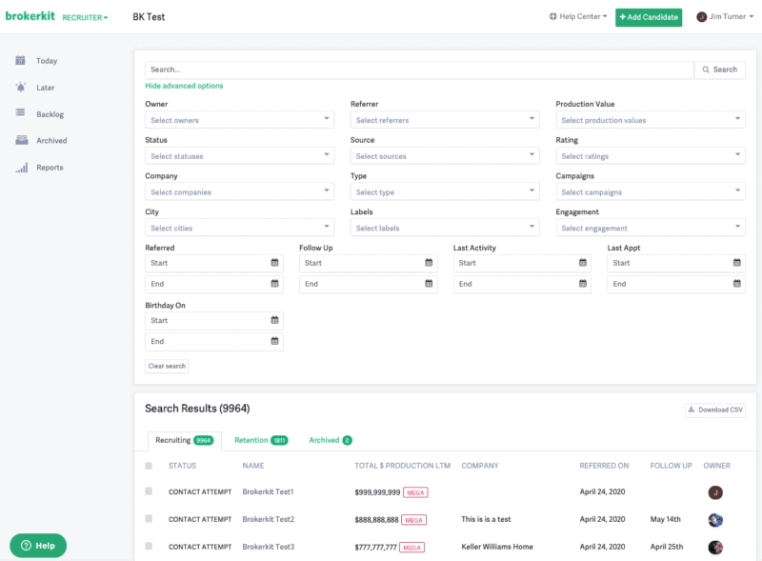Image resolution: width=762 pixels, height=561 pixels.
Task: Go to Backlog in the sidebar
Action: (50, 114)
